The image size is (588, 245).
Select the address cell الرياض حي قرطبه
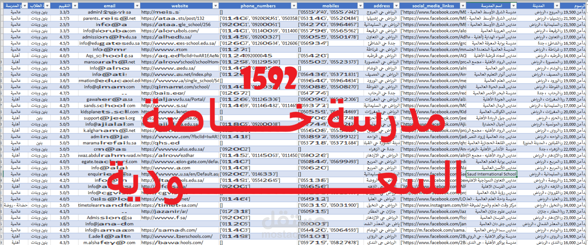coord(381,56)
